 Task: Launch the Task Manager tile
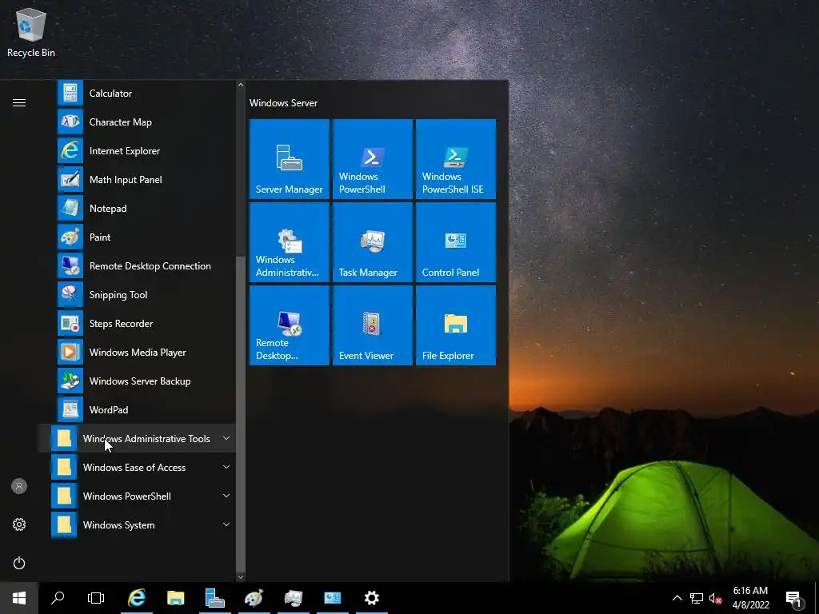tap(373, 241)
